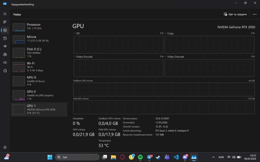Screen dimensions: 260x162
Task: Click the 53 °C temperature value
Action: (104, 146)
